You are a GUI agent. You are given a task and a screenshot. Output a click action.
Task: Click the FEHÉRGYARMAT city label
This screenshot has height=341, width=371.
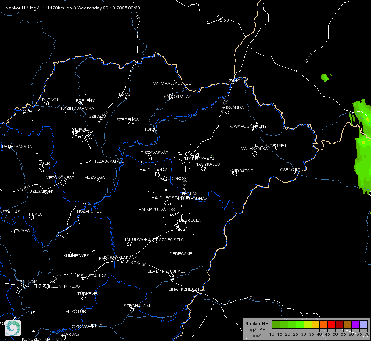(269, 145)
